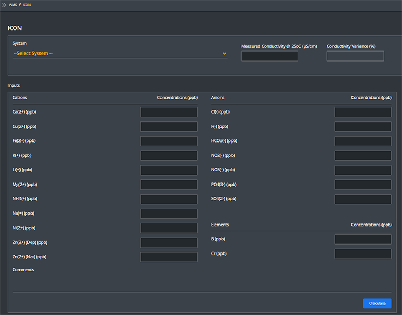Click the AIMS breadcrumb link
The width and height of the screenshot is (402, 315).
[x=13, y=4]
